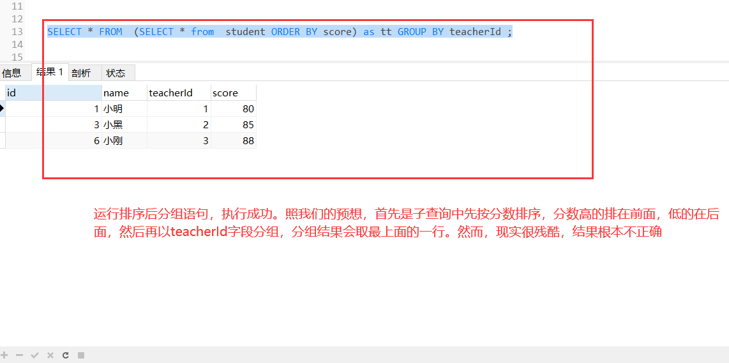Click line number 15 in the editor gutter
Viewport: 729px width, 363px height.
click(17, 57)
